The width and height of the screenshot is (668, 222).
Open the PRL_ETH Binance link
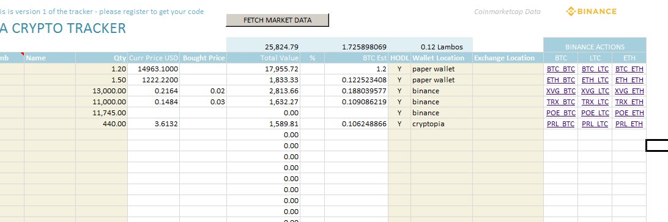pos(629,124)
